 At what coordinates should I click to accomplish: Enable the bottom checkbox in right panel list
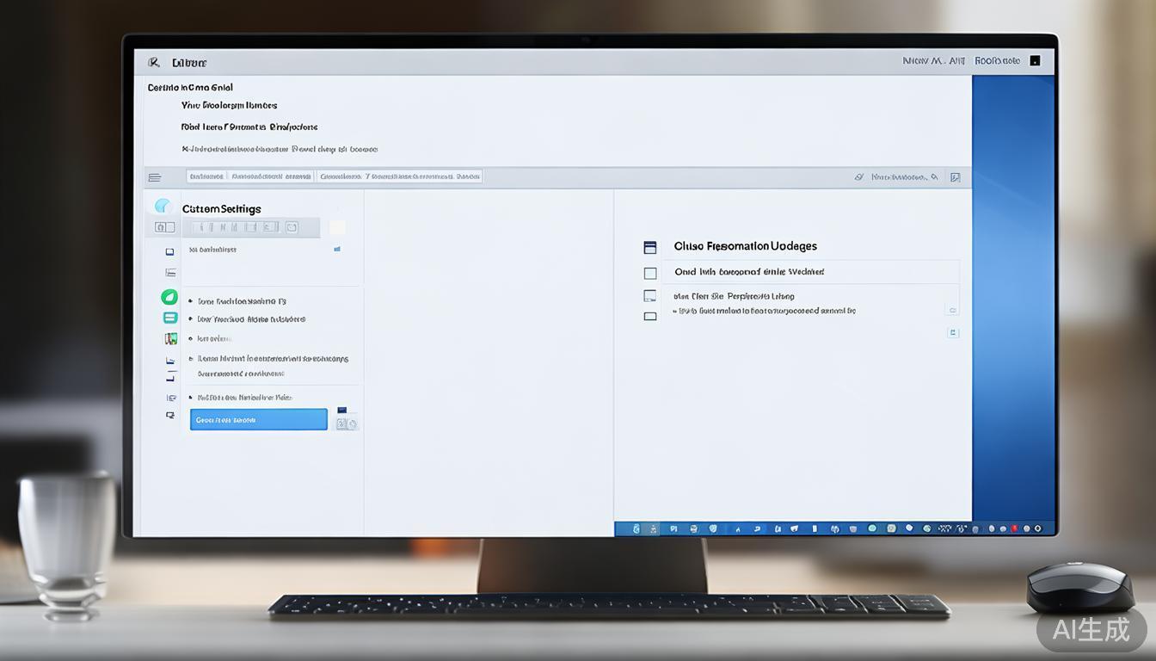pyautogui.click(x=650, y=316)
